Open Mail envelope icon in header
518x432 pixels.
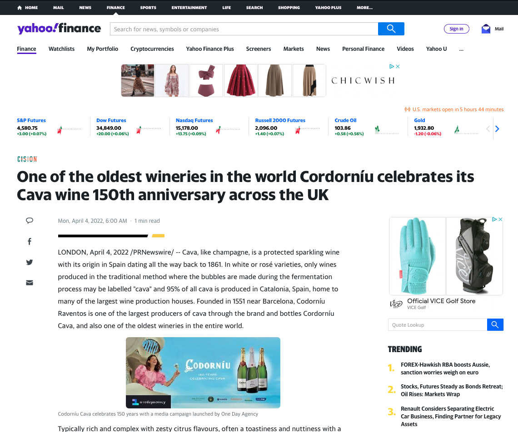click(486, 29)
